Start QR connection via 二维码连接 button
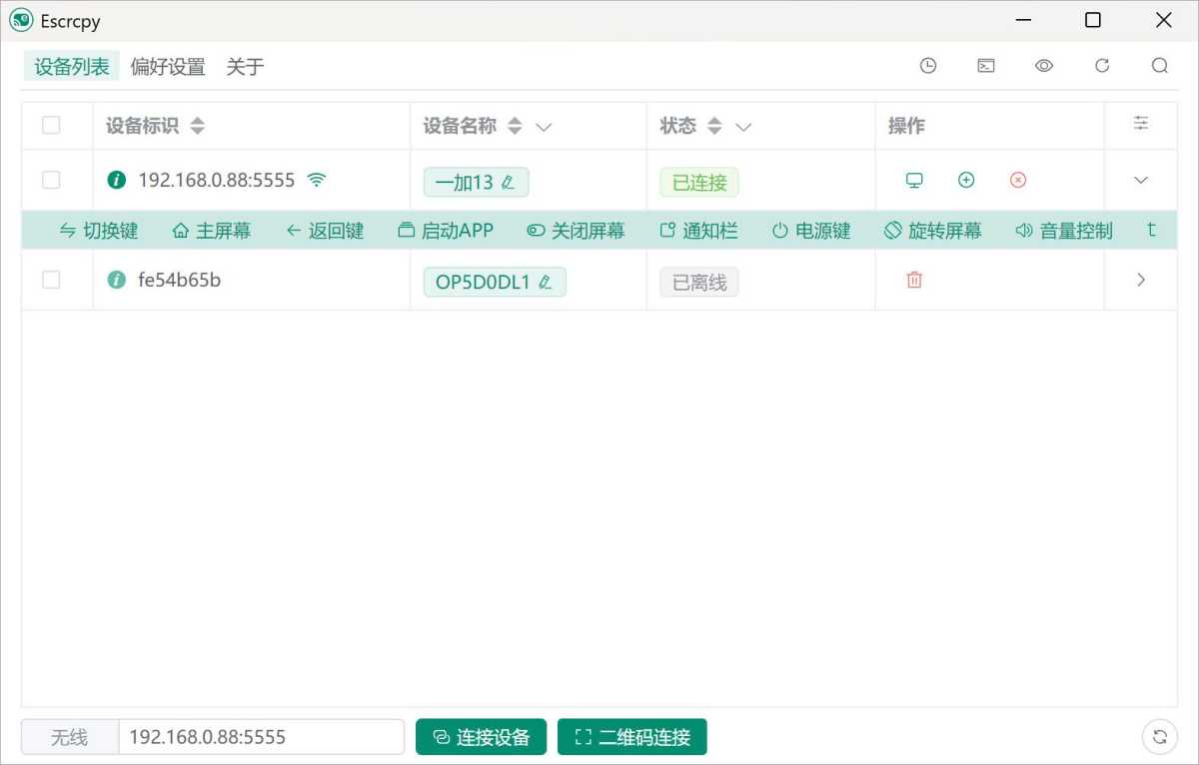 (x=631, y=736)
